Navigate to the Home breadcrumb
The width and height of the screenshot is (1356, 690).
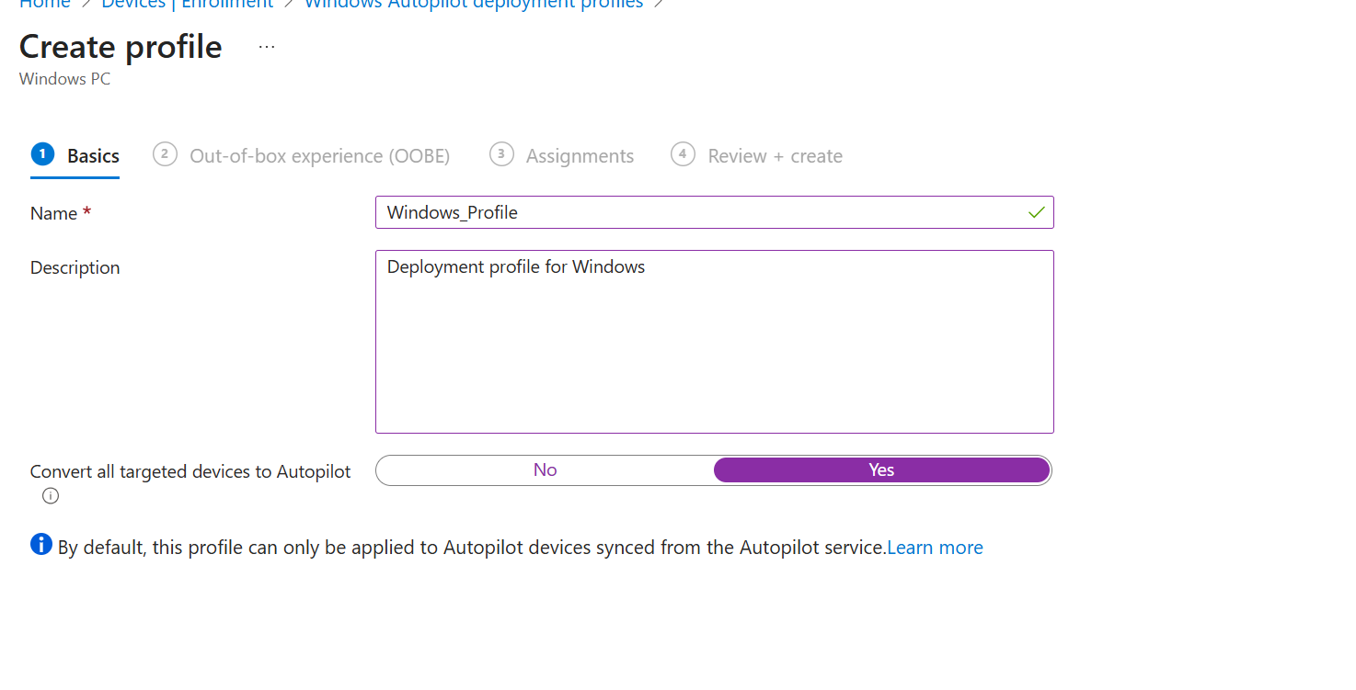(44, 4)
